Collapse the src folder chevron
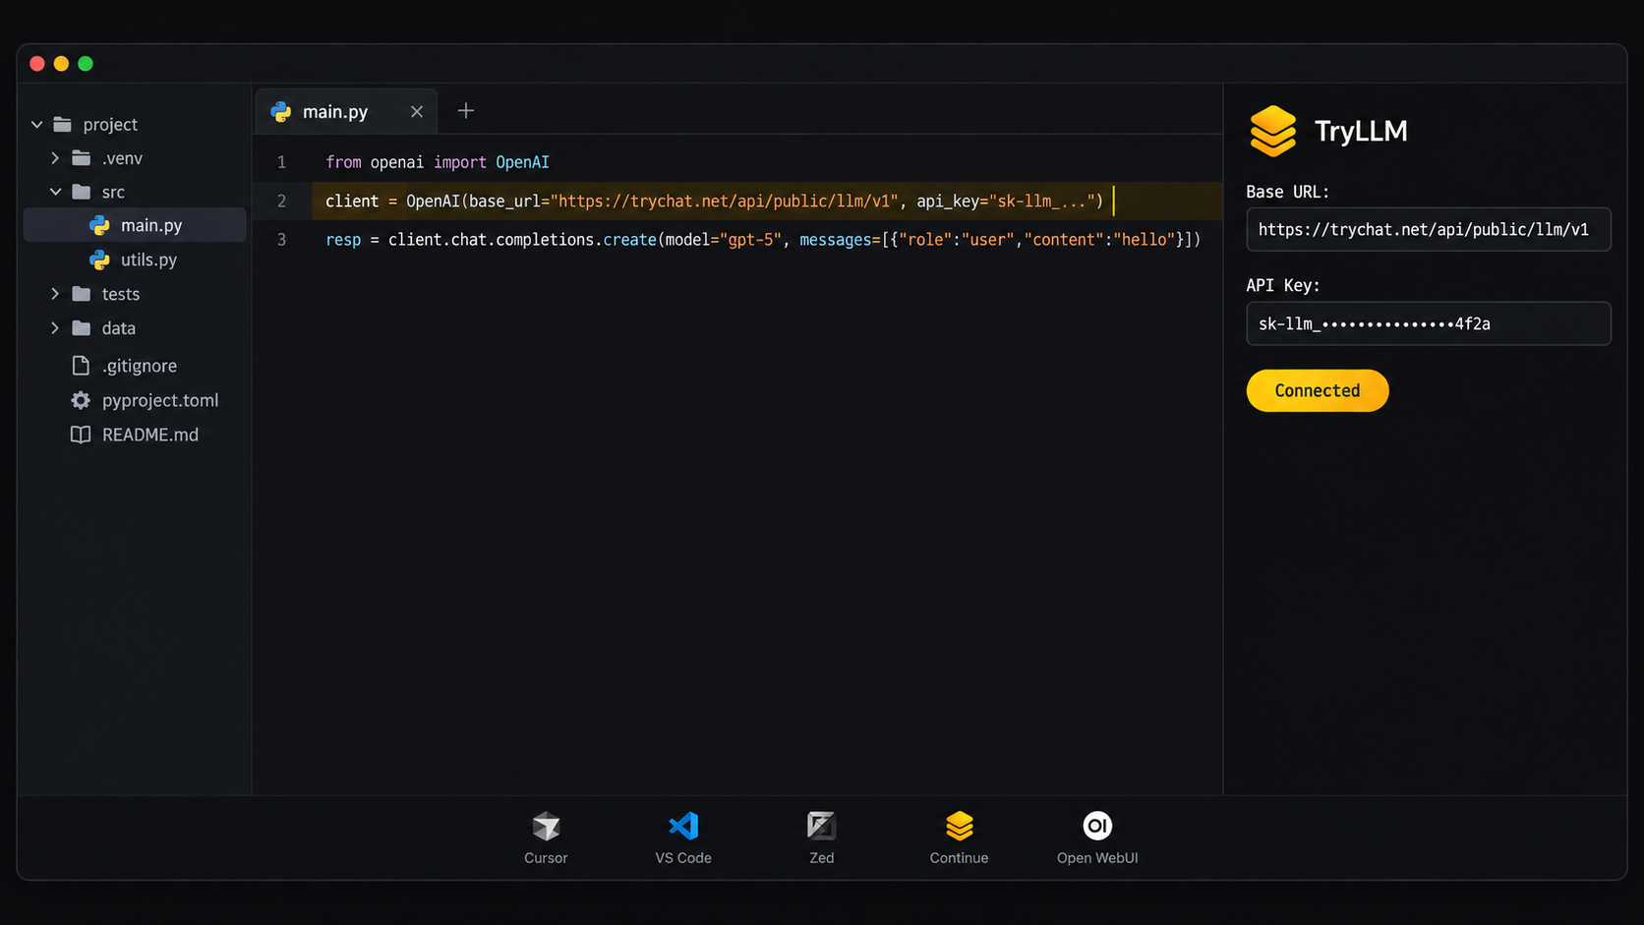 56,192
